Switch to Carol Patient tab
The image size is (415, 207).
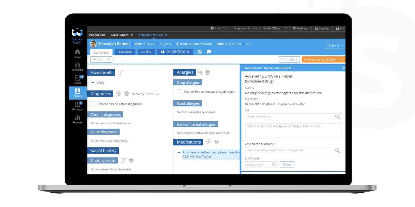pos(119,35)
